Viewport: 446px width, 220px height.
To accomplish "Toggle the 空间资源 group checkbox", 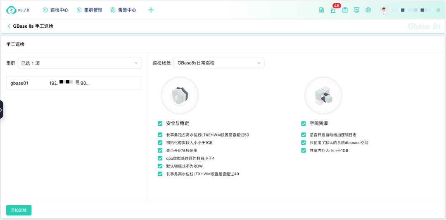I will click(x=304, y=123).
